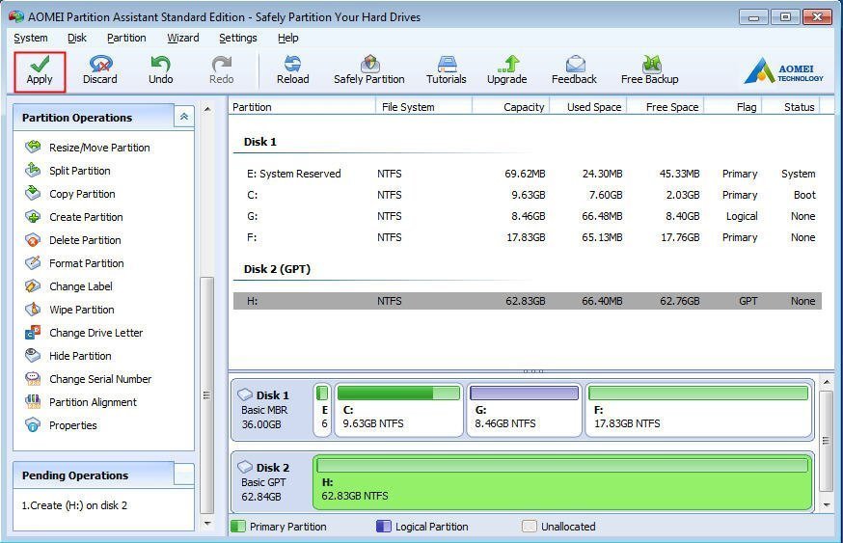Click the Status column header
The height and width of the screenshot is (543, 843).
tap(791, 106)
